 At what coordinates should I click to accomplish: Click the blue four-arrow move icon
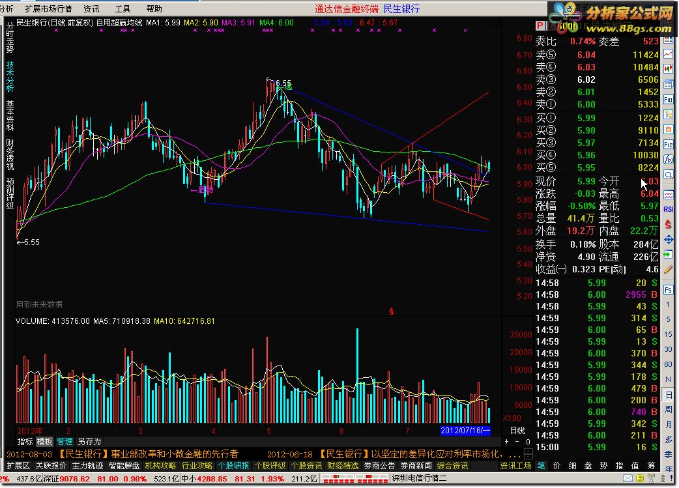pos(669,240)
